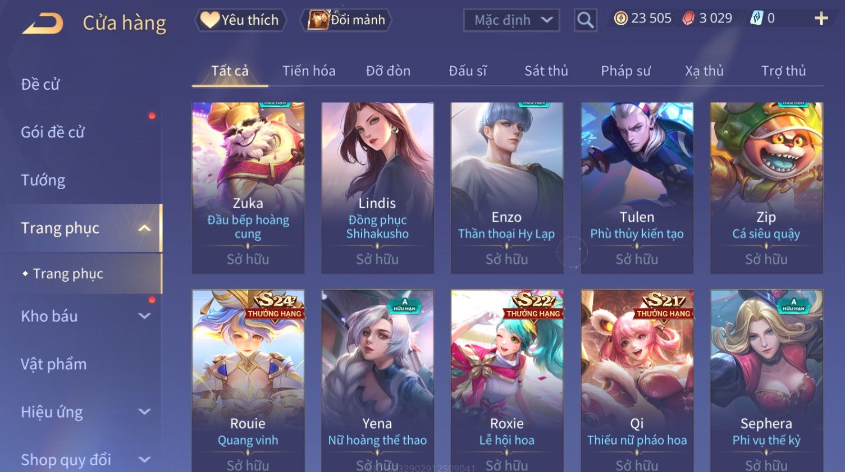
Task: Expand the Hiệu ứng menu
Action: pos(144,411)
